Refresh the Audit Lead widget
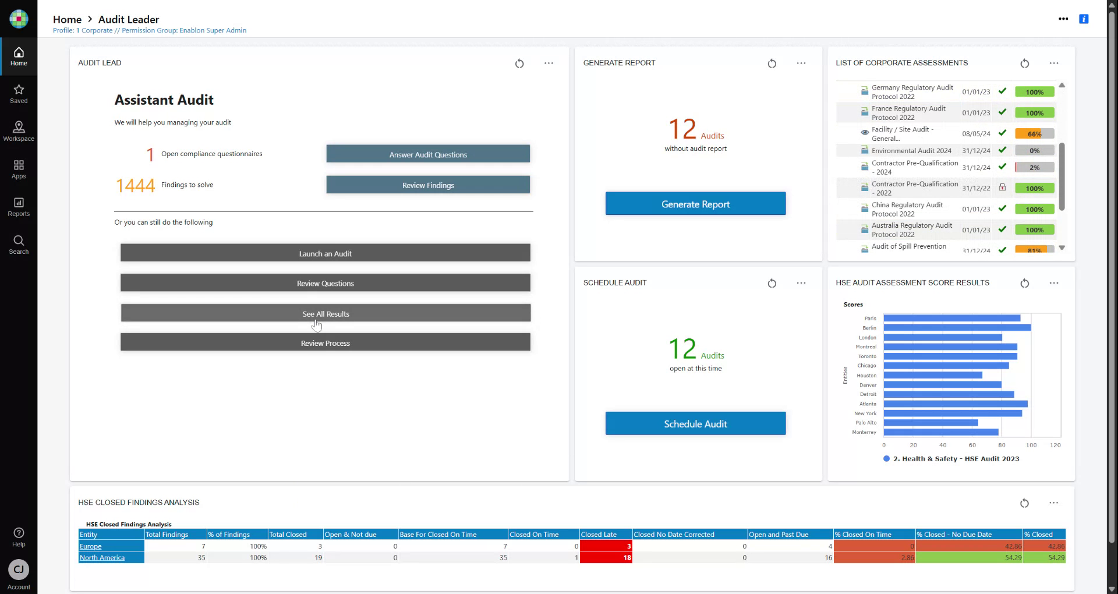1118x594 pixels. pos(520,63)
